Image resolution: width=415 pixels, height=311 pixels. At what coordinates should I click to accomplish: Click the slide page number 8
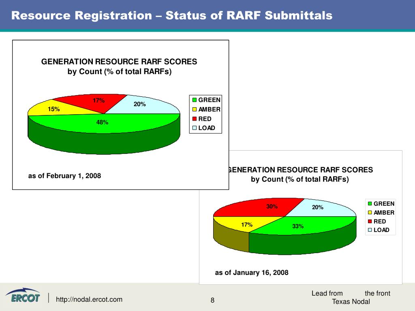pos(212,300)
